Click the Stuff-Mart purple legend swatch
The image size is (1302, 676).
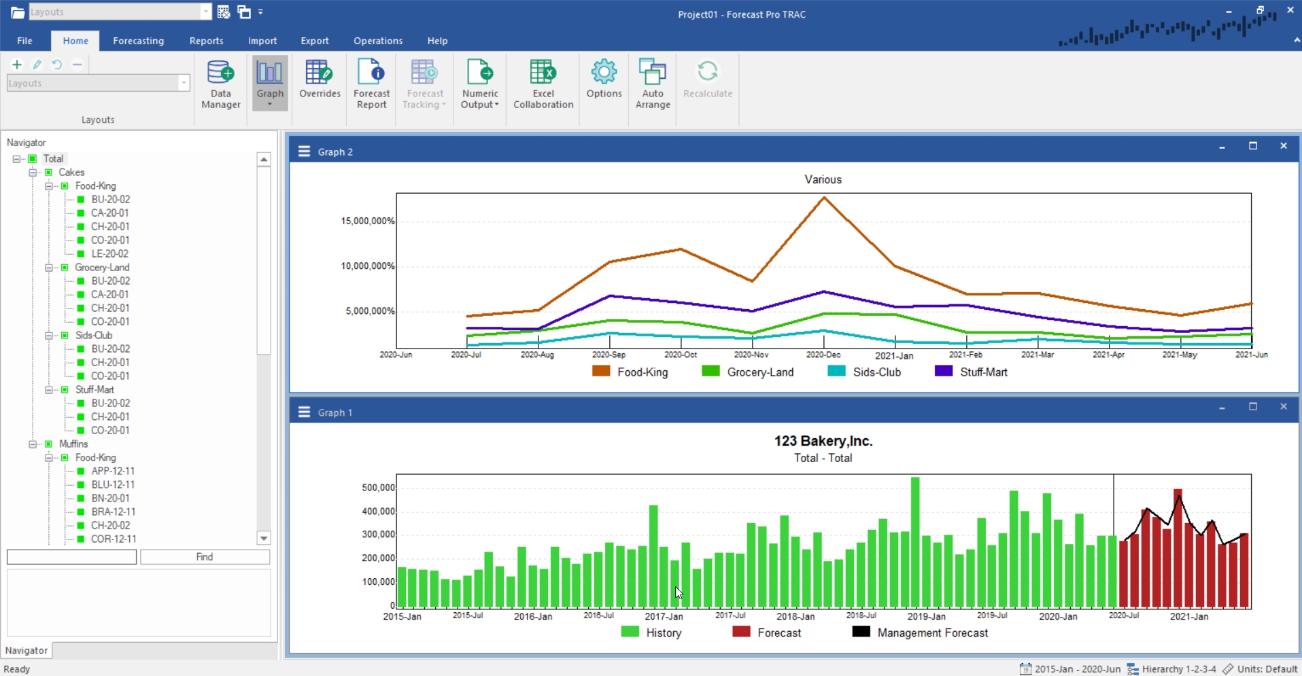[944, 371]
